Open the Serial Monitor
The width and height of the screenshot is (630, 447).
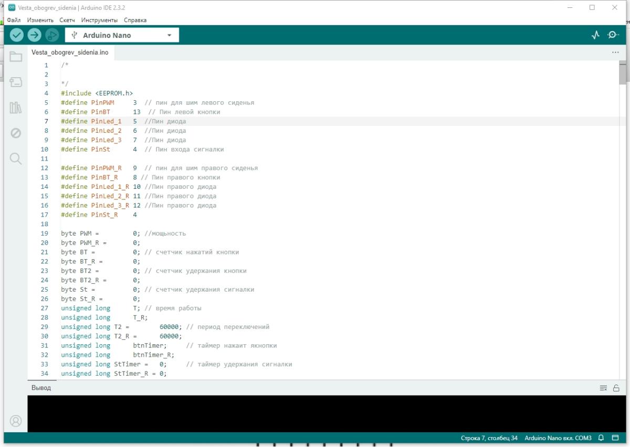pyautogui.click(x=613, y=35)
